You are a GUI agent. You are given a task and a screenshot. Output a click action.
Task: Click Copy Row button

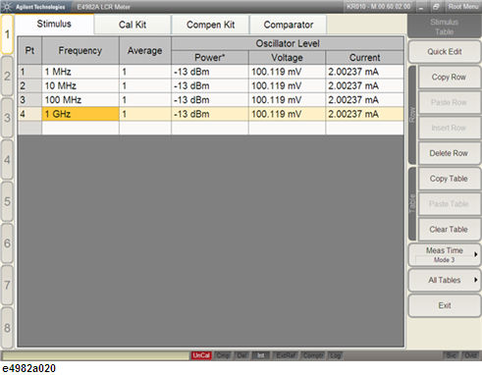(x=449, y=77)
